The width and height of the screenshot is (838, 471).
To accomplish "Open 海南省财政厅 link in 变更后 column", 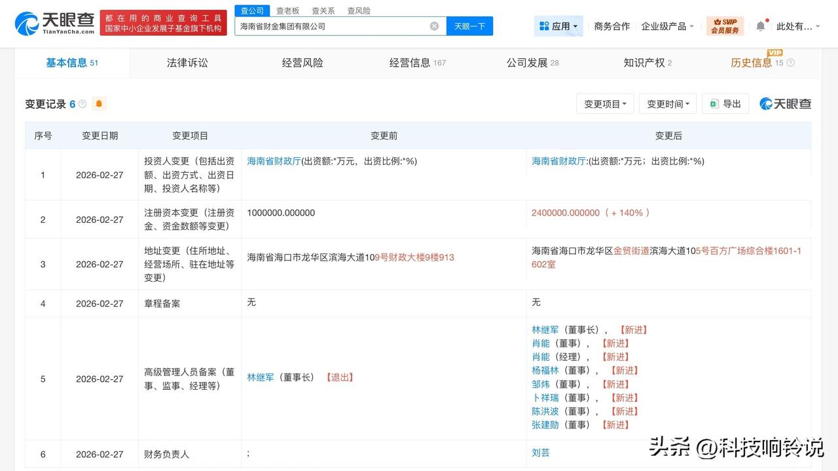I will pyautogui.click(x=558, y=161).
